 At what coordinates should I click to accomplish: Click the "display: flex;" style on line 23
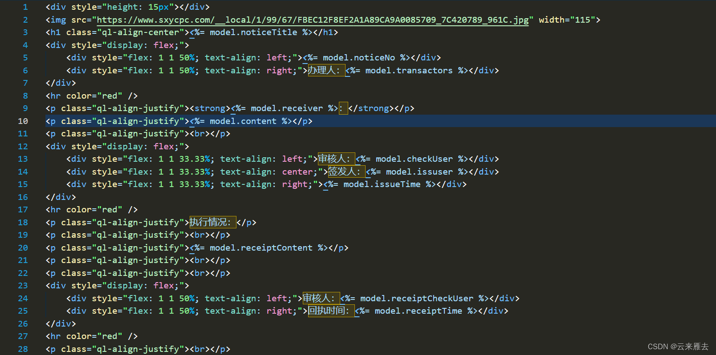click(x=142, y=286)
